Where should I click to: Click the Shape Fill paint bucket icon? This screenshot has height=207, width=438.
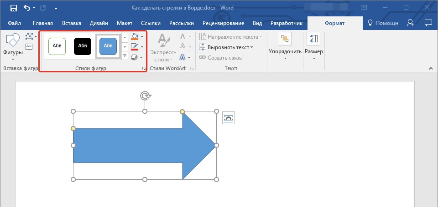pos(135,36)
